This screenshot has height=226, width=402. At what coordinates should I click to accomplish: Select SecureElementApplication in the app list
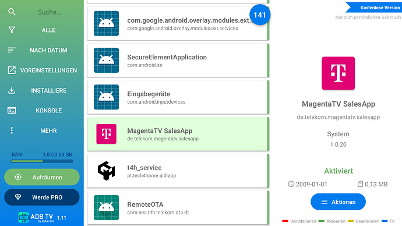point(178,61)
